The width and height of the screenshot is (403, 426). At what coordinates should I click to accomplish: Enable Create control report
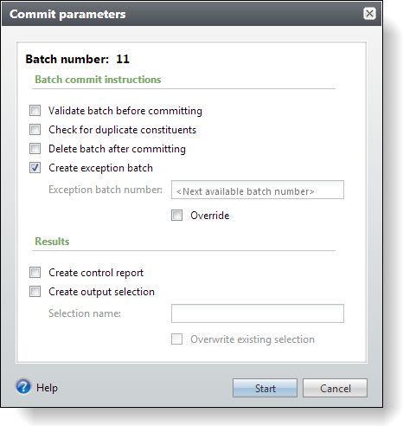[35, 272]
